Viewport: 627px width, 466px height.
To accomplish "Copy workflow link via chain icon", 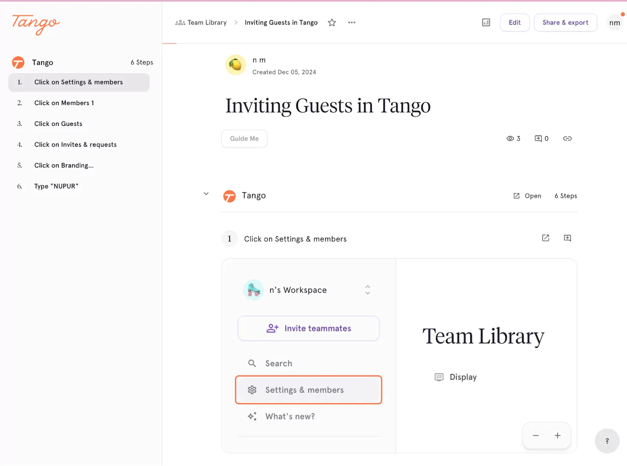I will 567,138.
